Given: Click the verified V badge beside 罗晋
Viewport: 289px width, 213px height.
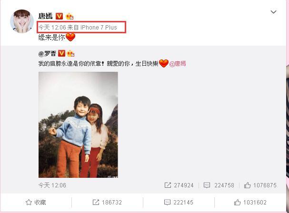Looking at the screenshot, I should 61,54.
